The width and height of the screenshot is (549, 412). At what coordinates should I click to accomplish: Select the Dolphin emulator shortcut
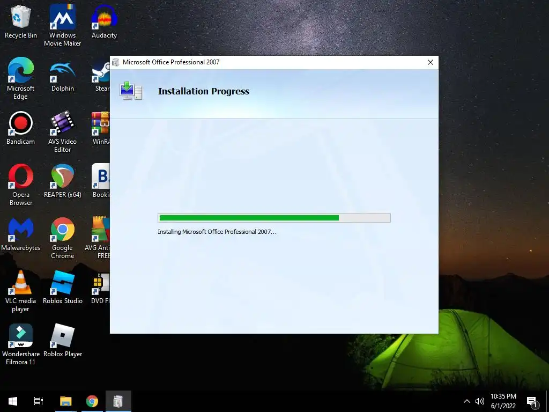pos(63,77)
